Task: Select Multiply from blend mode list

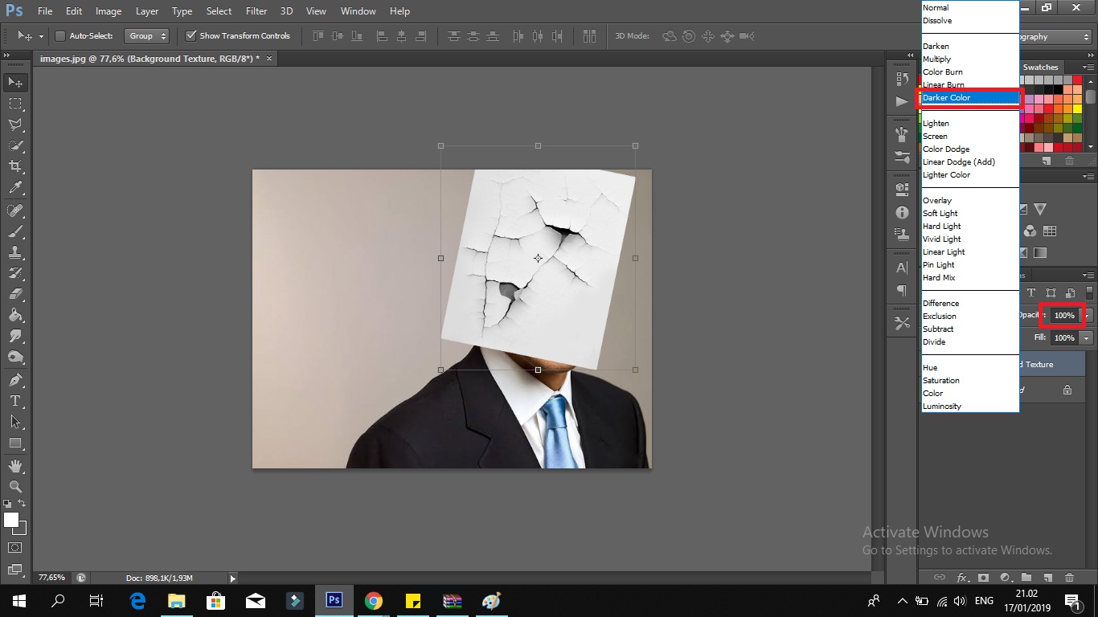Action: point(937,59)
